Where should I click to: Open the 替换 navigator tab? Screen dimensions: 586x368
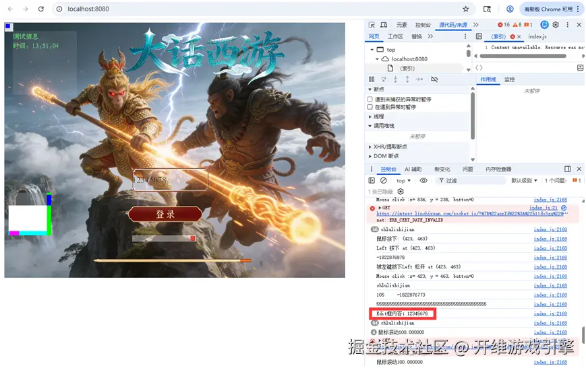tap(416, 36)
